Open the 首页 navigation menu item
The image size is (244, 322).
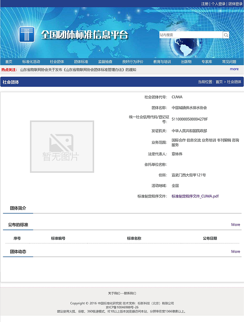click(x=9, y=62)
